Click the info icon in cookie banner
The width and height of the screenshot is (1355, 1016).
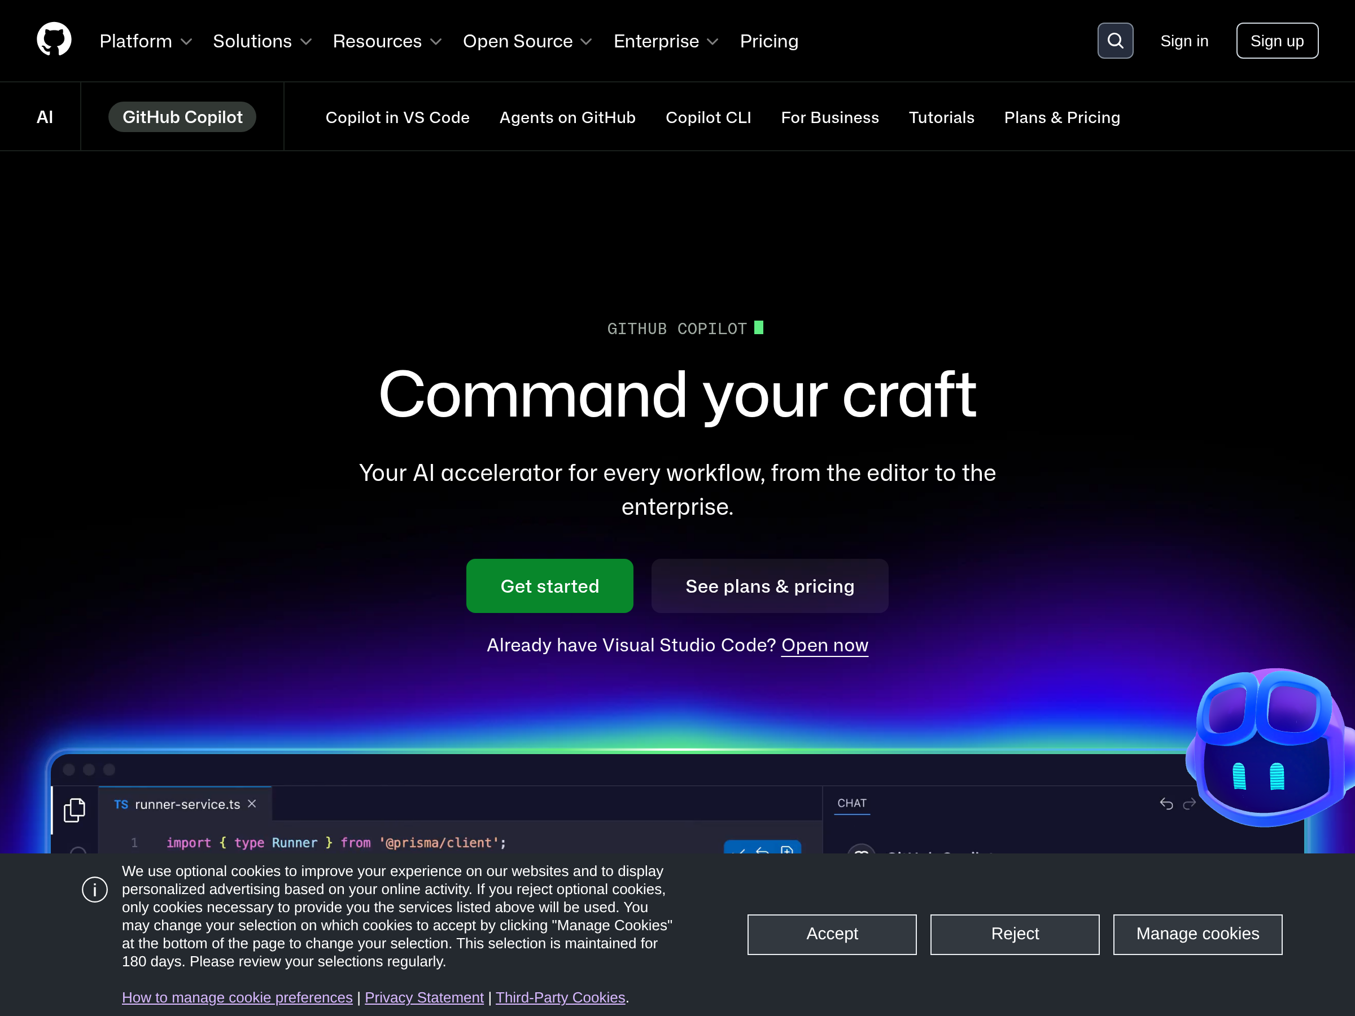click(95, 889)
